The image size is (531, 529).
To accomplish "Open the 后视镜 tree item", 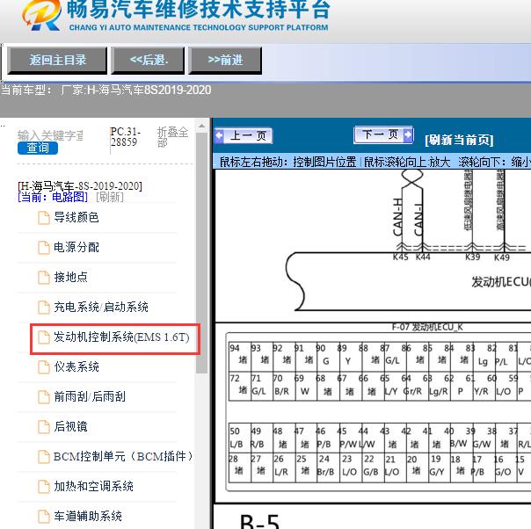I will click(x=70, y=426).
